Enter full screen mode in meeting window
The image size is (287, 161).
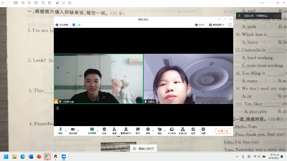pos(230,25)
